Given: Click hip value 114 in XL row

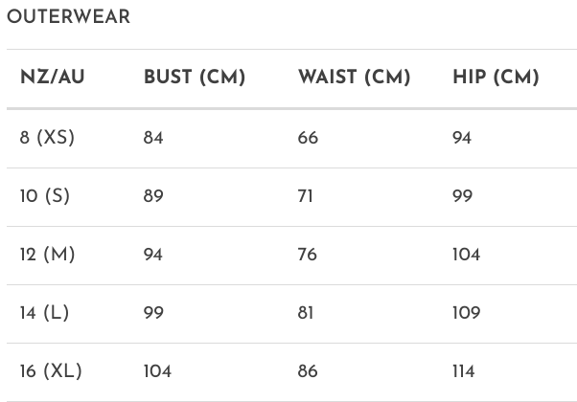Looking at the screenshot, I should pyautogui.click(x=463, y=371).
